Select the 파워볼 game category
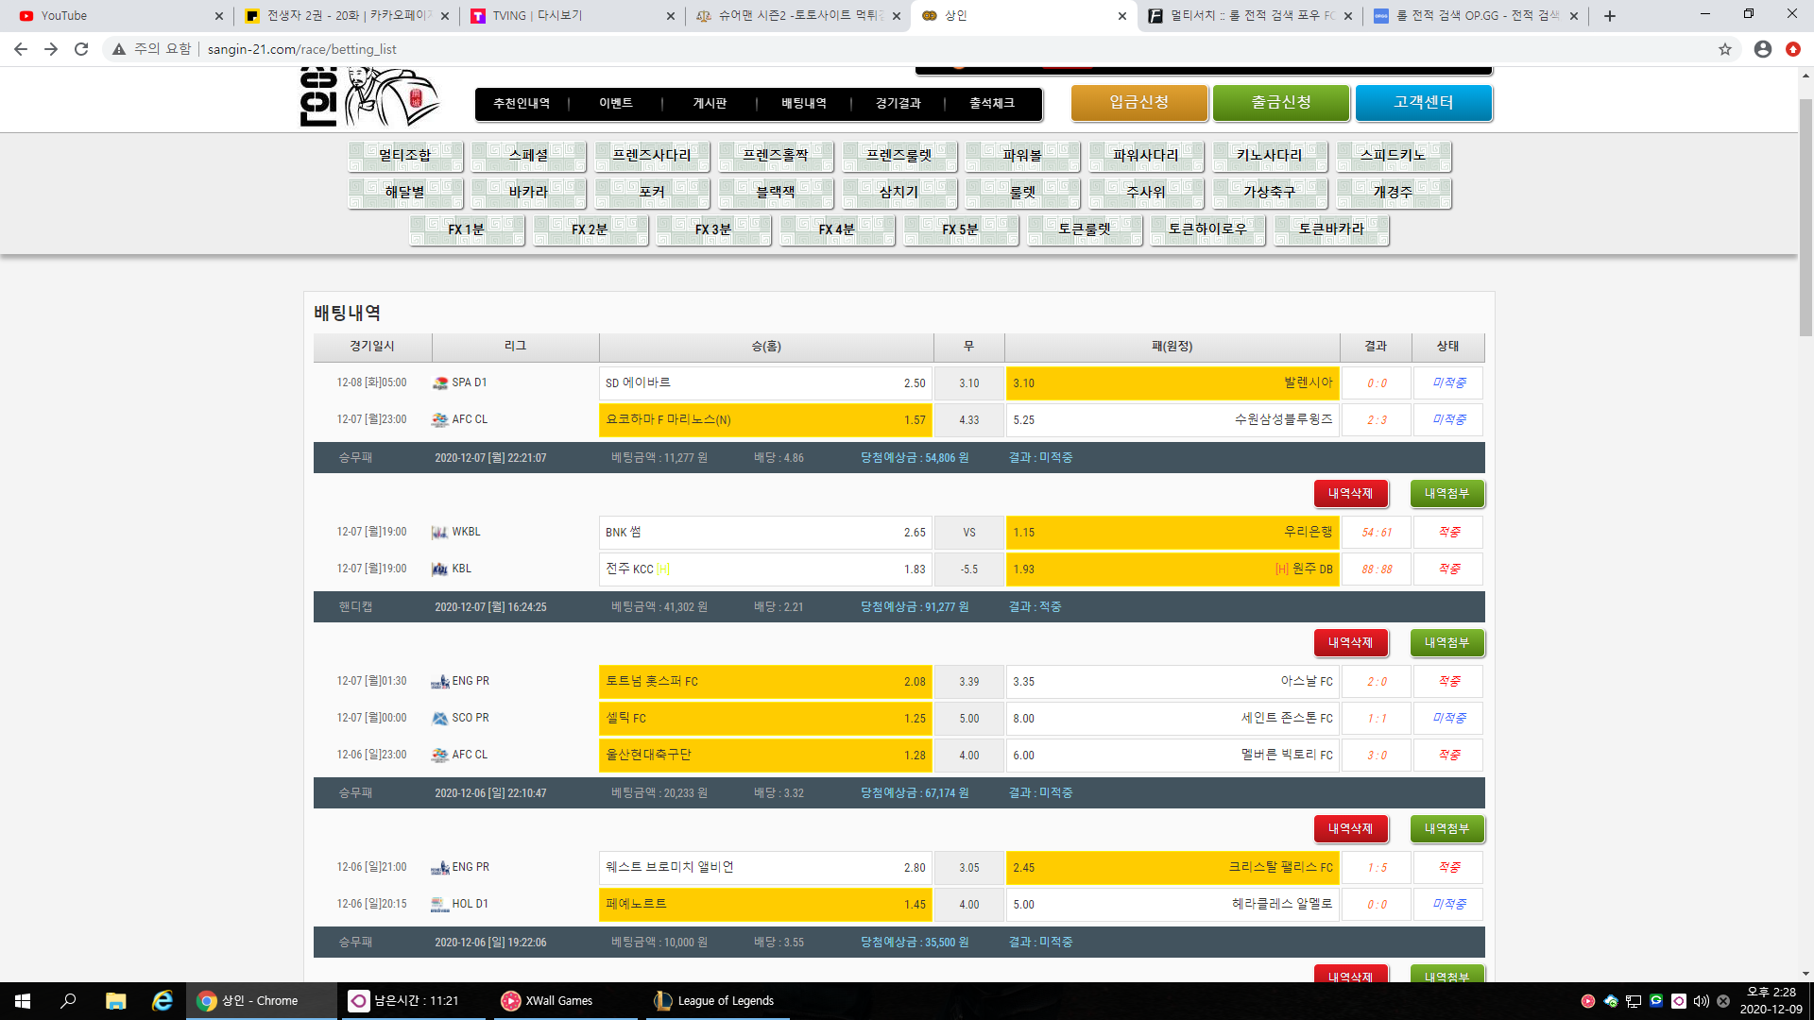Screen dimensions: 1814x1020 point(1022,156)
